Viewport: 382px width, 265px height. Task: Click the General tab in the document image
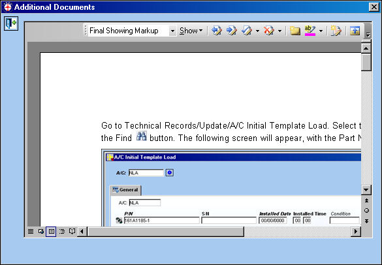[x=125, y=190]
